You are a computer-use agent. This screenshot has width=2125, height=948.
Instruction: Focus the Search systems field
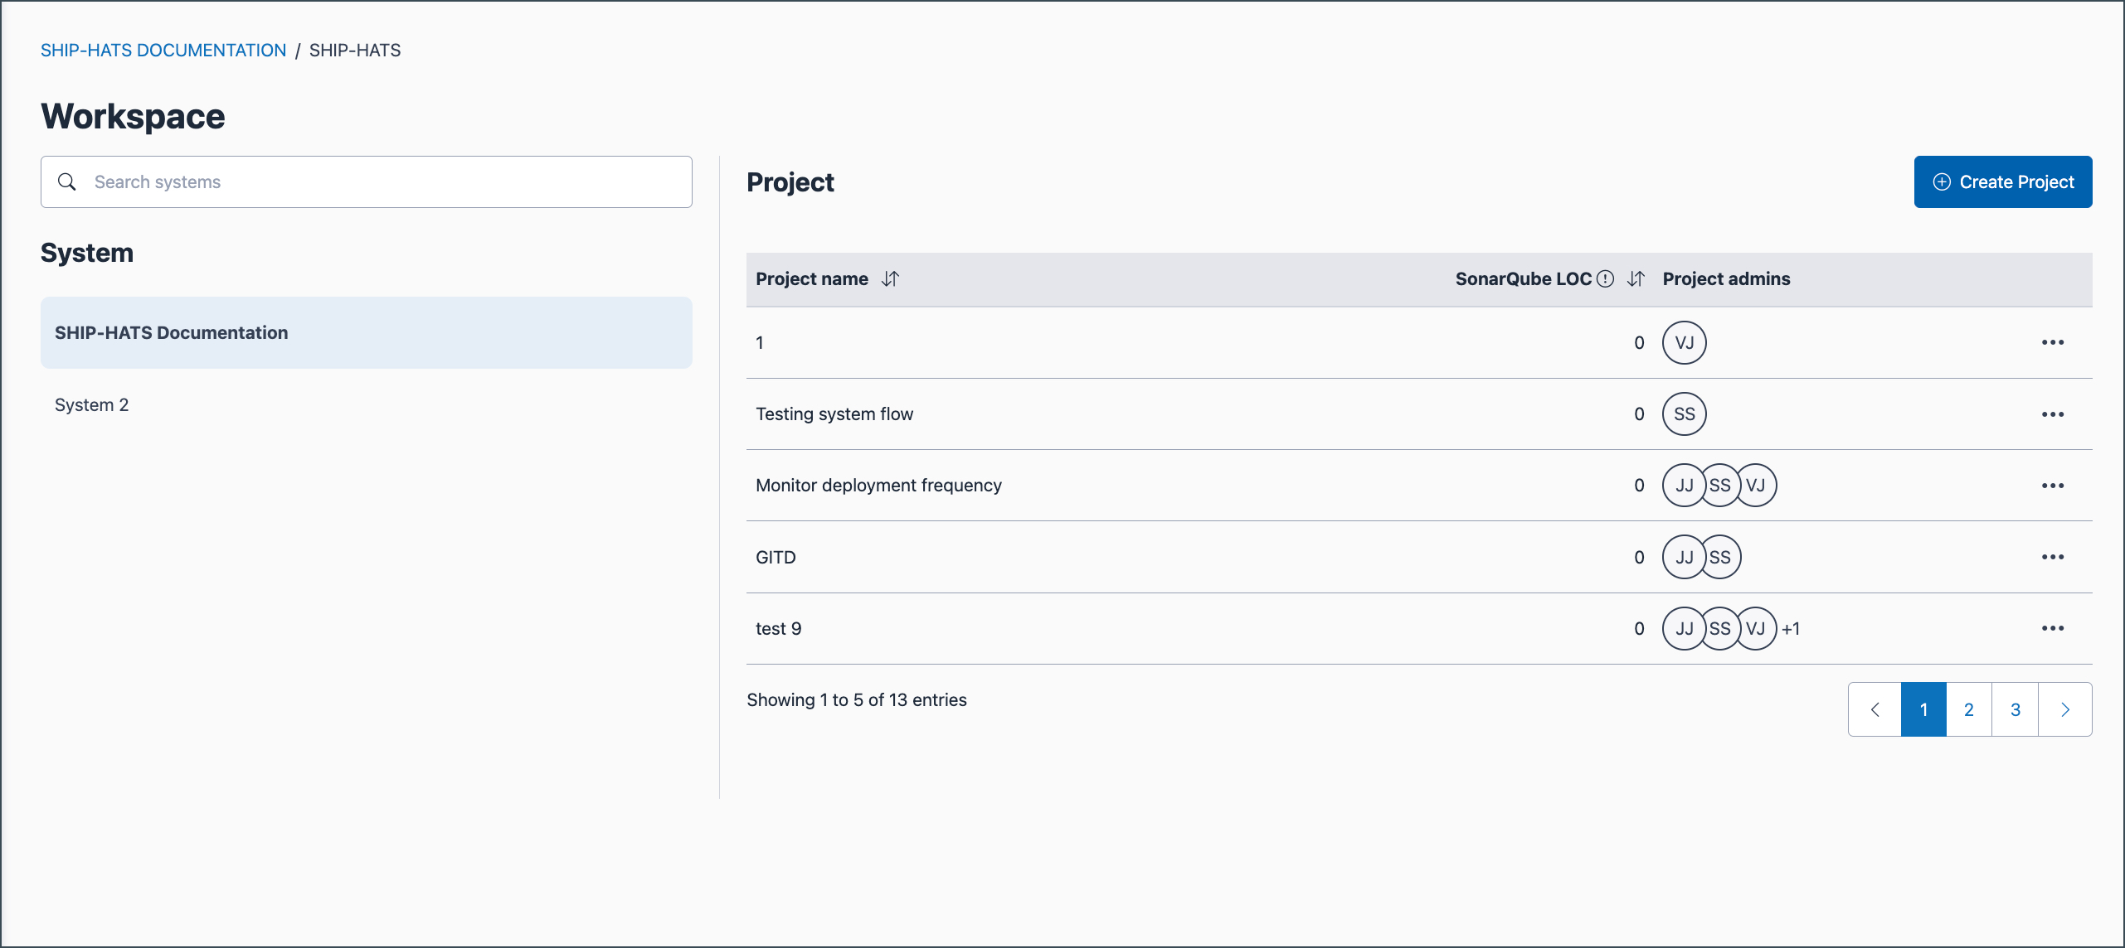point(367,181)
